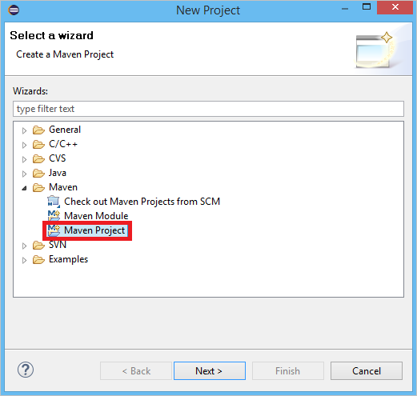This screenshot has width=417, height=396.
Task: Click the Finish button
Action: point(288,370)
